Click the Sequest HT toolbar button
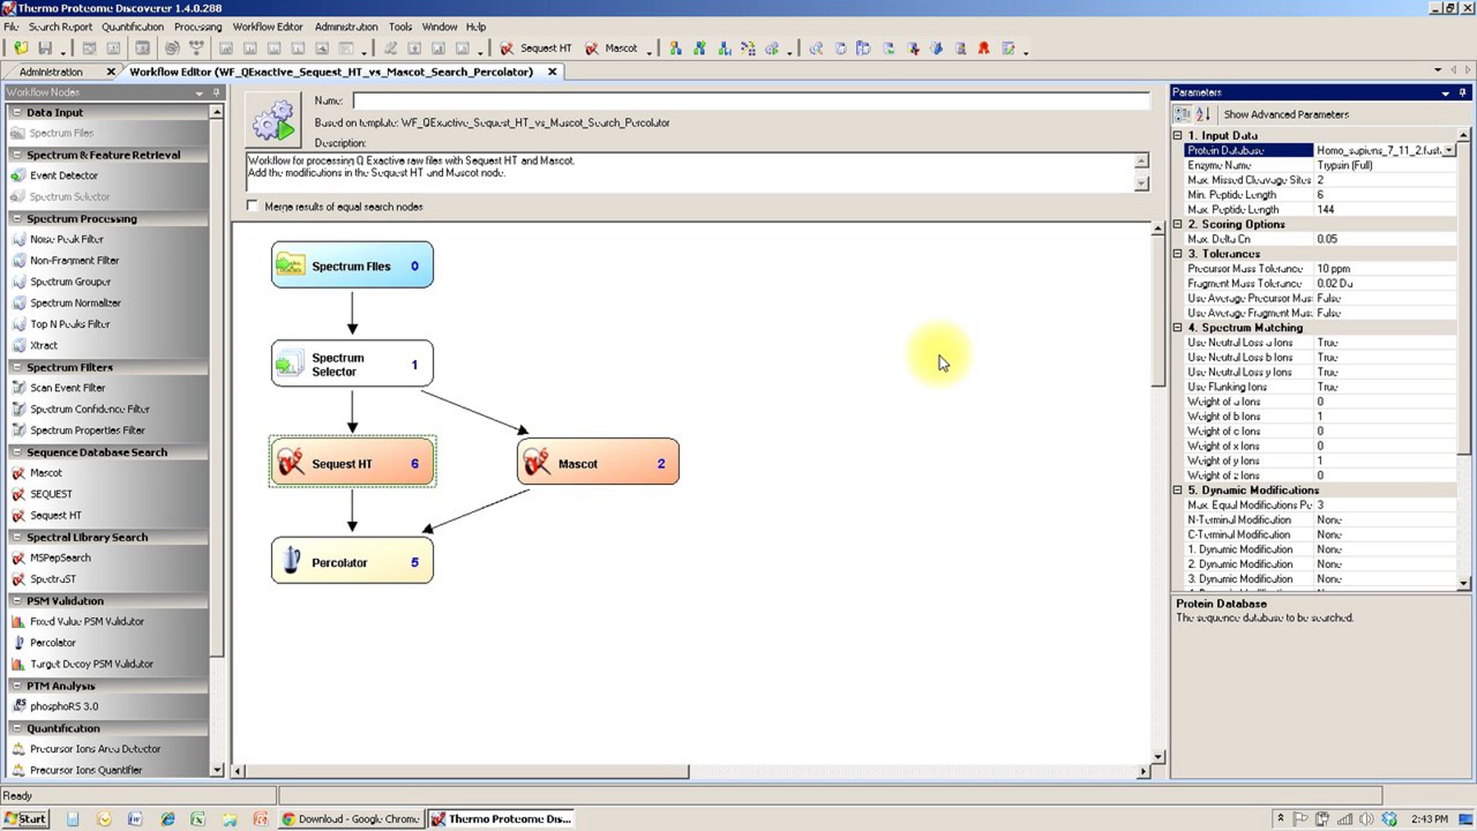The image size is (1477, 831). coord(536,48)
